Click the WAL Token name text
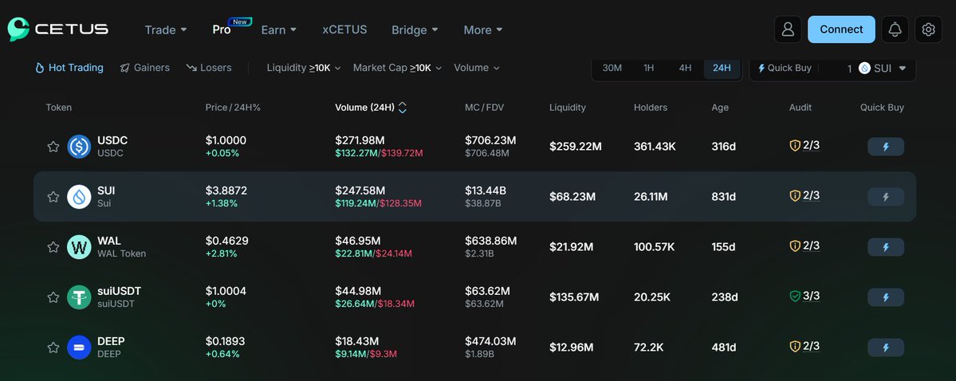 pos(122,253)
